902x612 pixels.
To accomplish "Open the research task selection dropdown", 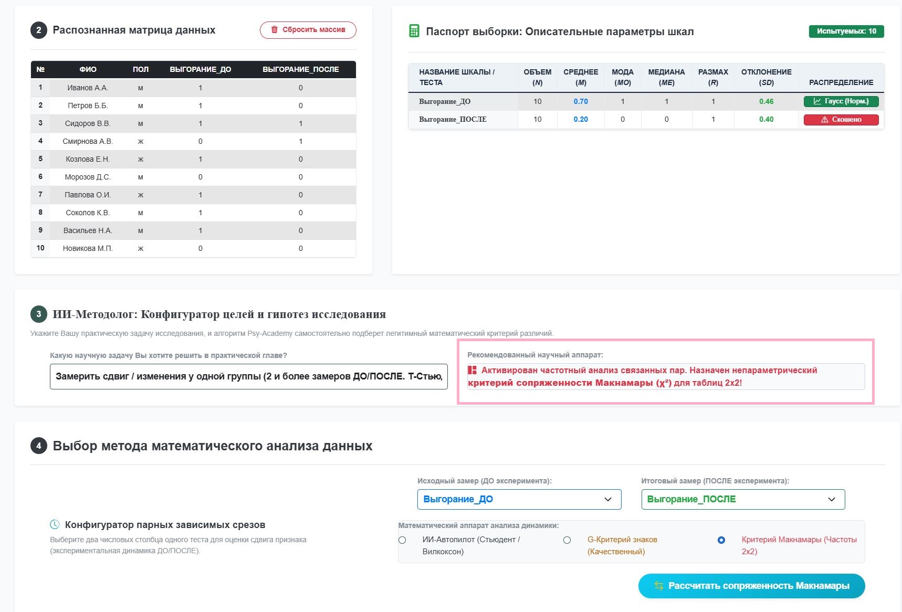I will click(x=249, y=376).
